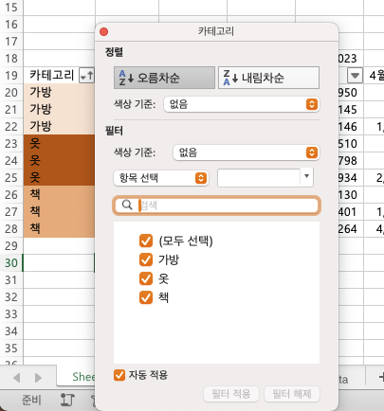Click the 필터 적용 button
Viewport: 384px width, 411px height.
(x=231, y=394)
